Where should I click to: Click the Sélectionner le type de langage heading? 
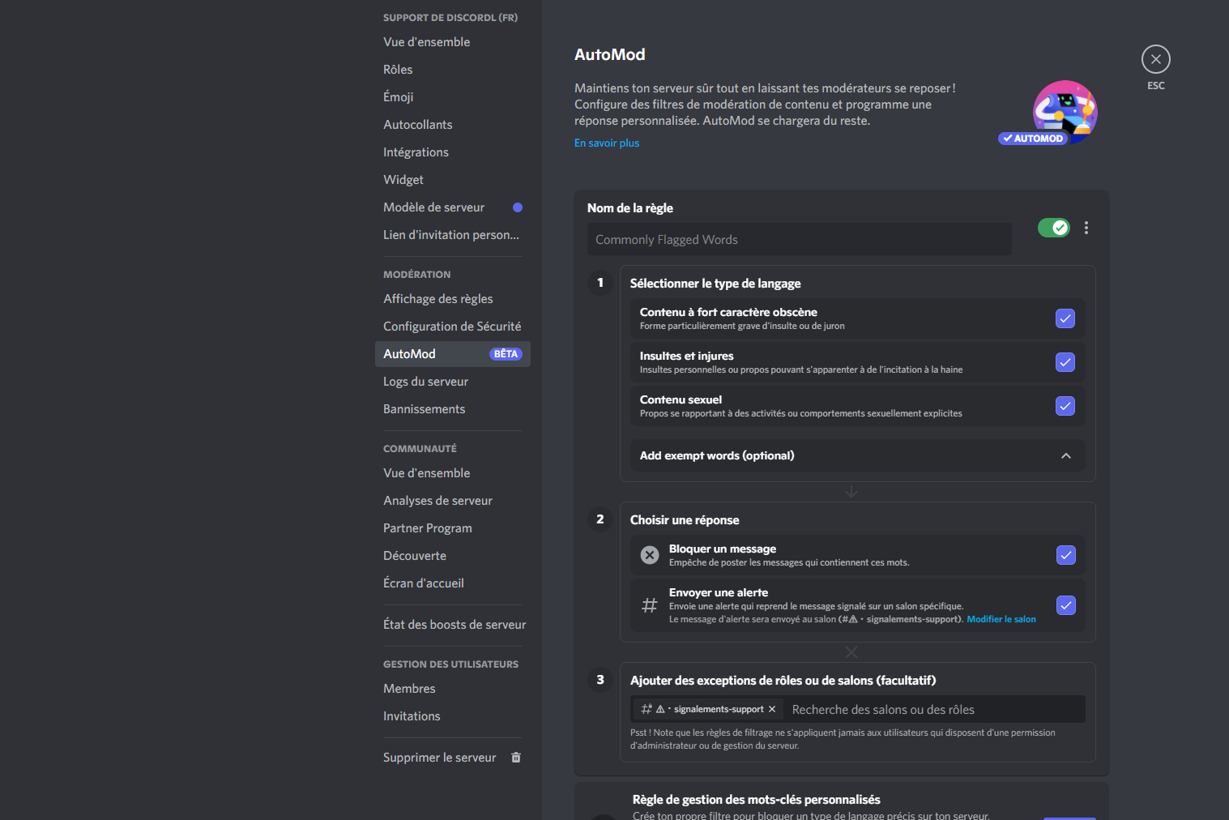(715, 284)
